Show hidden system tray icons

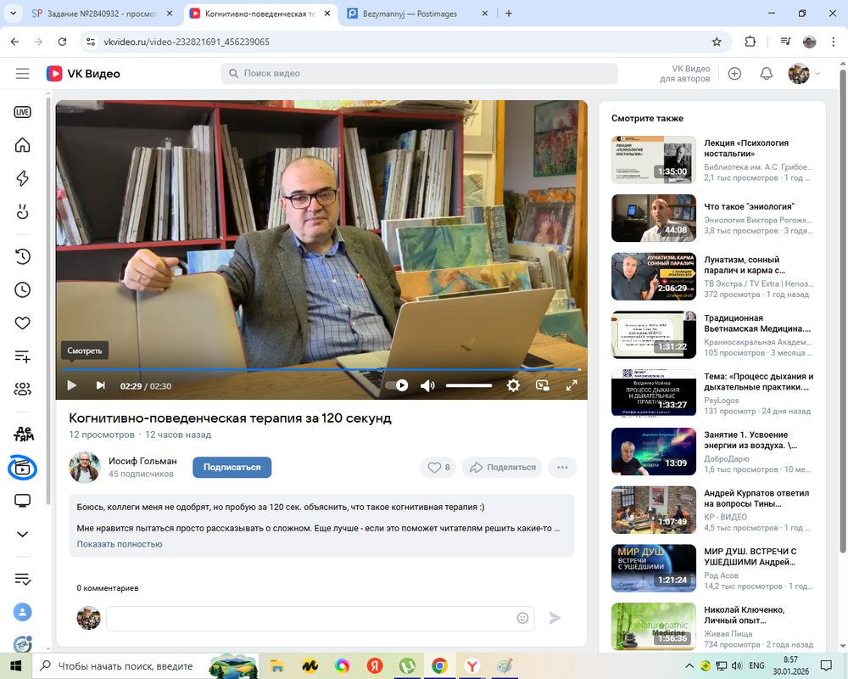click(x=689, y=665)
